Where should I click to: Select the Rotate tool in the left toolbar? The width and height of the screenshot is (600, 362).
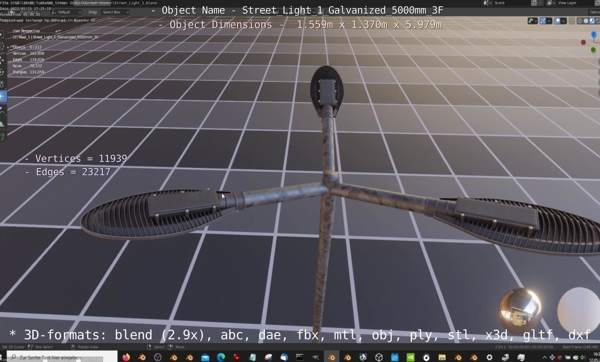2,72
